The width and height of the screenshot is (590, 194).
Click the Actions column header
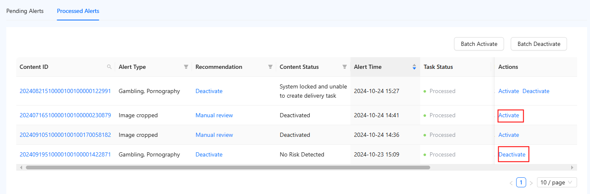508,67
